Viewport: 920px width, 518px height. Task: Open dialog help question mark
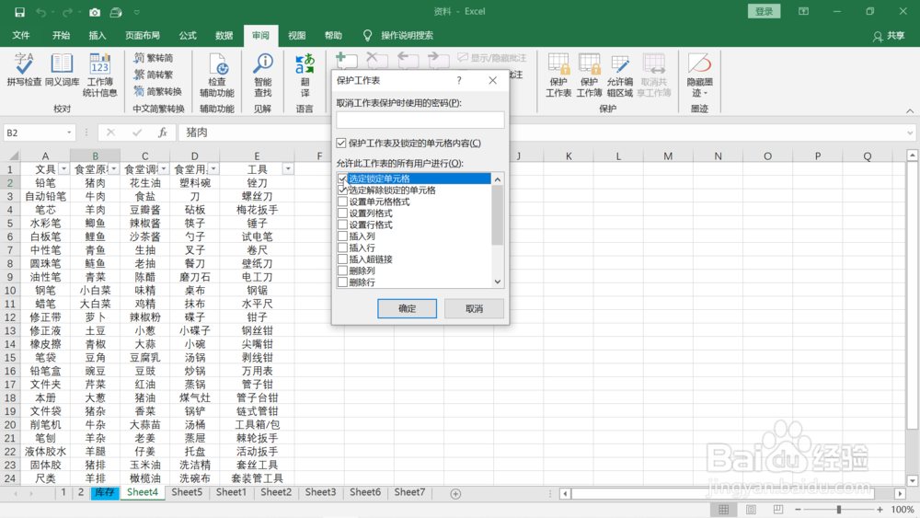(459, 80)
